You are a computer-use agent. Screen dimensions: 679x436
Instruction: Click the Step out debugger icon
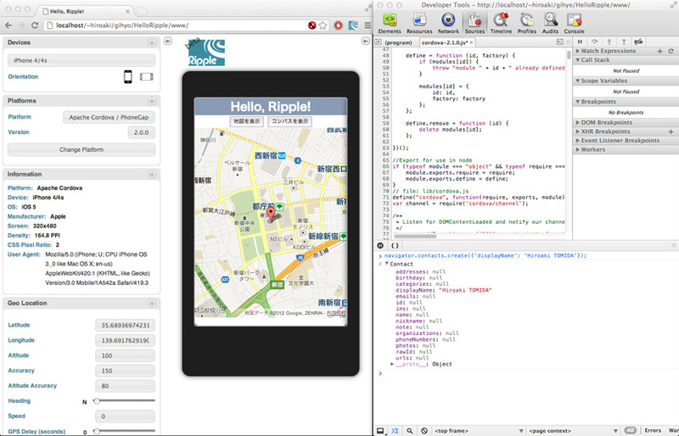tap(624, 42)
